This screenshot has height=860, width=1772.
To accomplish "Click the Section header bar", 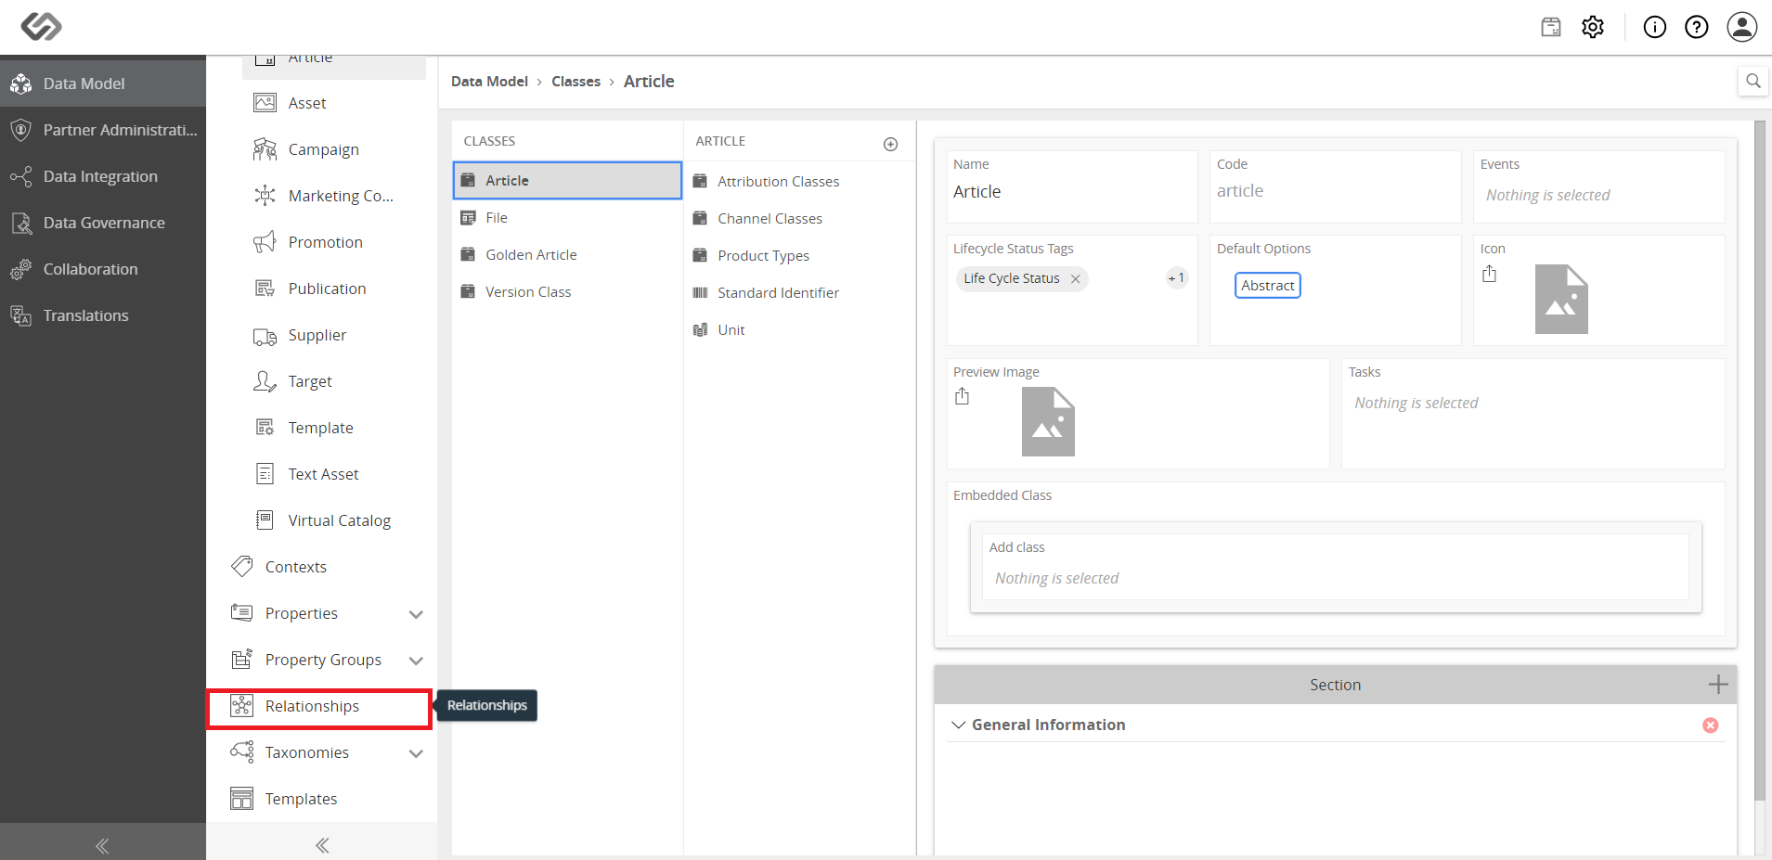I will [x=1335, y=685].
